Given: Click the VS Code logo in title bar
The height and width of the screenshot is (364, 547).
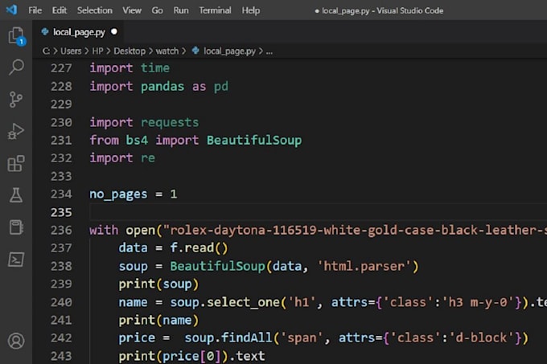Looking at the screenshot, I should click(x=11, y=10).
